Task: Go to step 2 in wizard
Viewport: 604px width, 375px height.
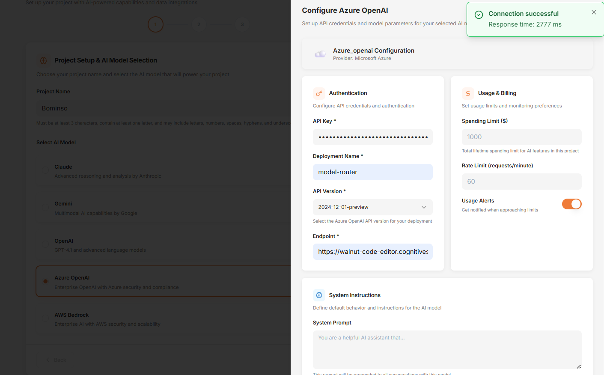Action: 199,24
